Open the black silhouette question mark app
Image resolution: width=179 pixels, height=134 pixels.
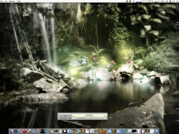(43, 131)
